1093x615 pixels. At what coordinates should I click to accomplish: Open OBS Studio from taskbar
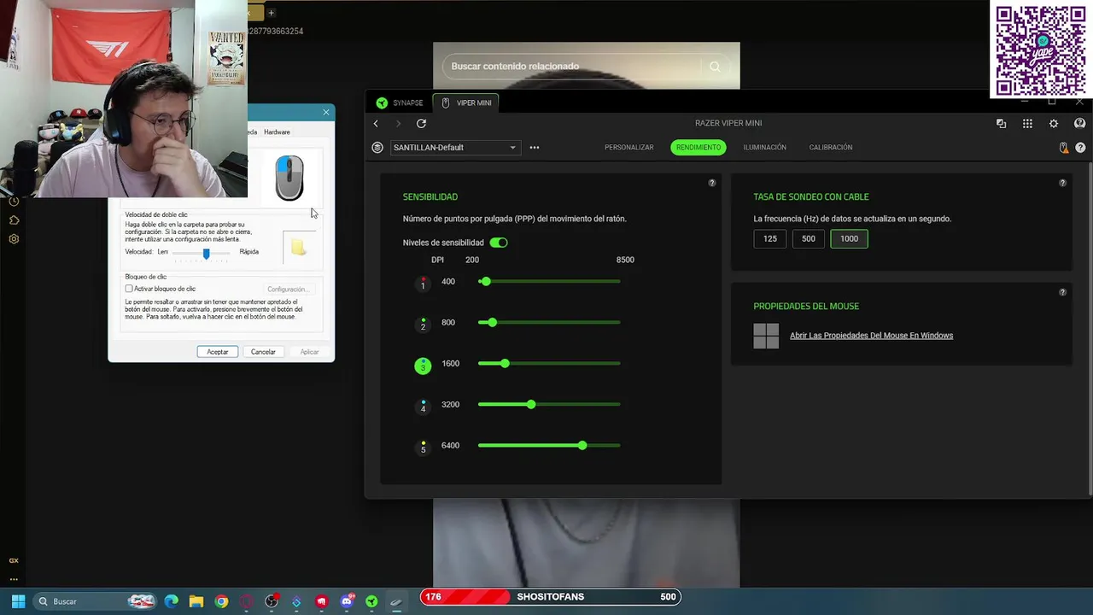click(272, 601)
